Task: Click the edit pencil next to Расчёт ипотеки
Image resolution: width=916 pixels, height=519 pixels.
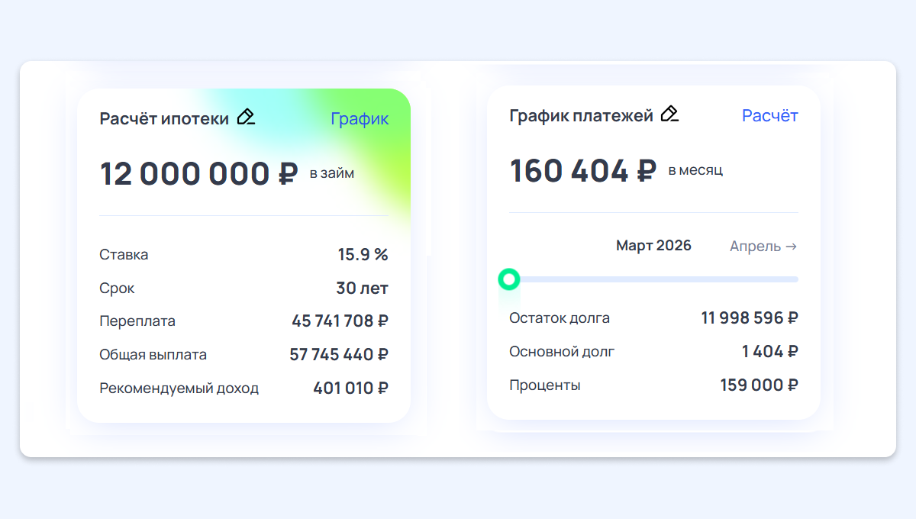Action: (x=246, y=117)
